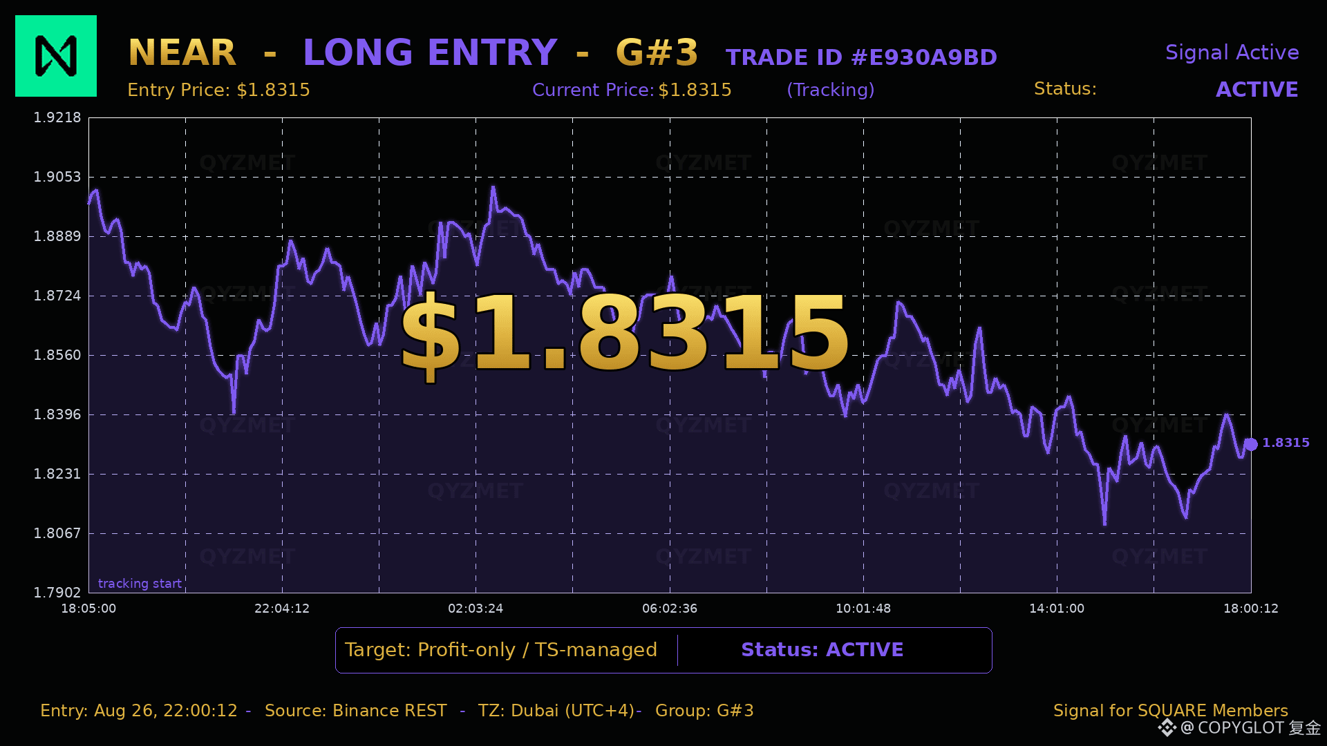1327x746 pixels.
Task: Select the gold 'NEAR' title text
Action: (182, 52)
